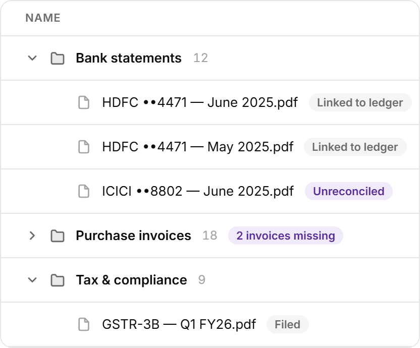The height and width of the screenshot is (348, 420).
Task: Select the Tax & compliance folder name
Action: point(131,280)
